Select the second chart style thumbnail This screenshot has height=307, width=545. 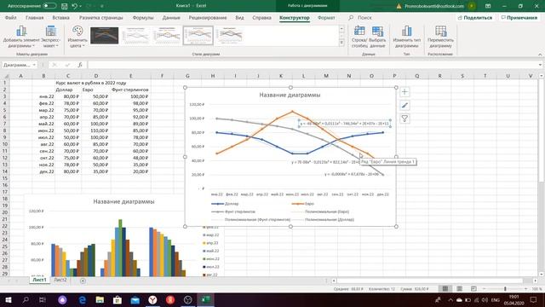135,35
